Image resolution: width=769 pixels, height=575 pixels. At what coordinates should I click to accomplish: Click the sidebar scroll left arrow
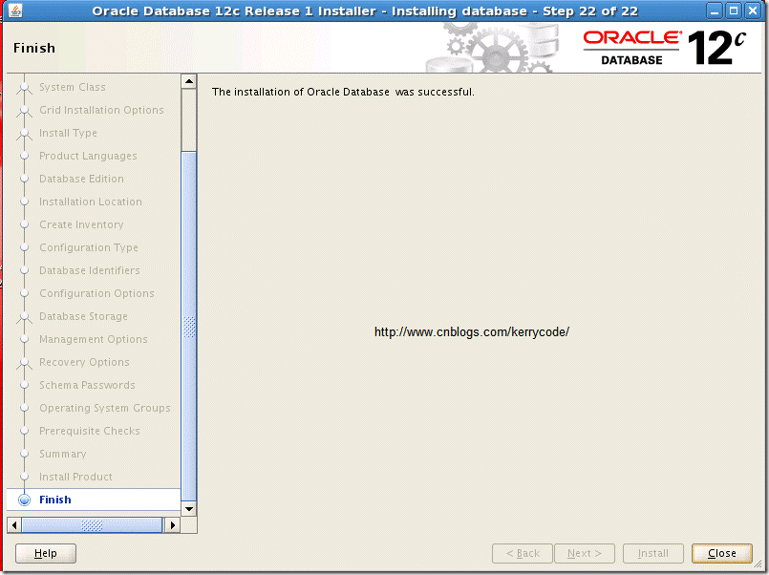coord(14,525)
